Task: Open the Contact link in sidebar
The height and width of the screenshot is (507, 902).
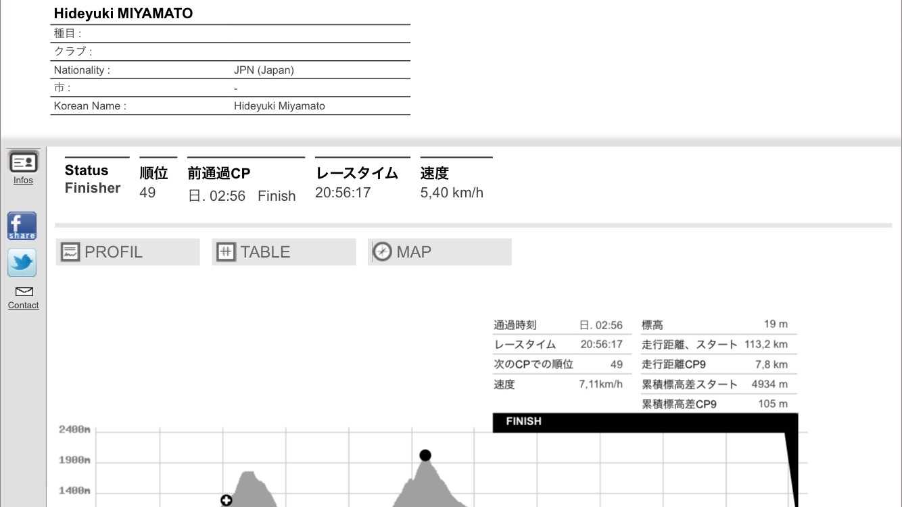Action: pos(23,306)
